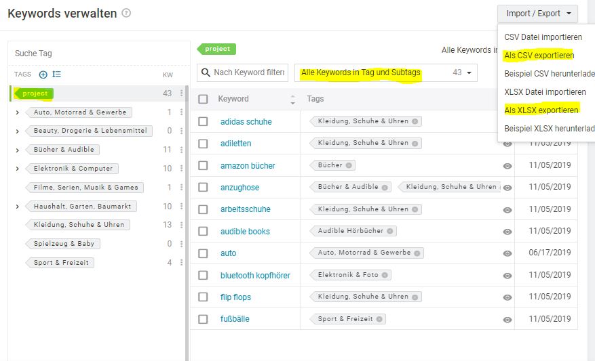
Task: Choose XLSX Datei importieren
Action: (x=545, y=91)
